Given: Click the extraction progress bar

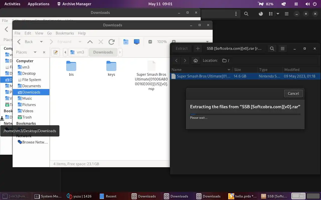Looking at the screenshot, I should click(x=245, y=114).
